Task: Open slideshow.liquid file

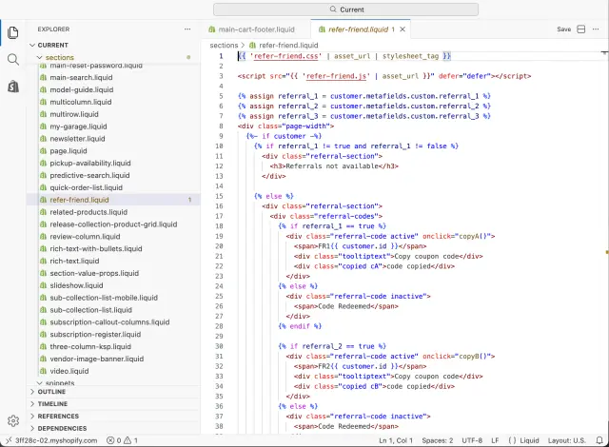Action: 76,285
